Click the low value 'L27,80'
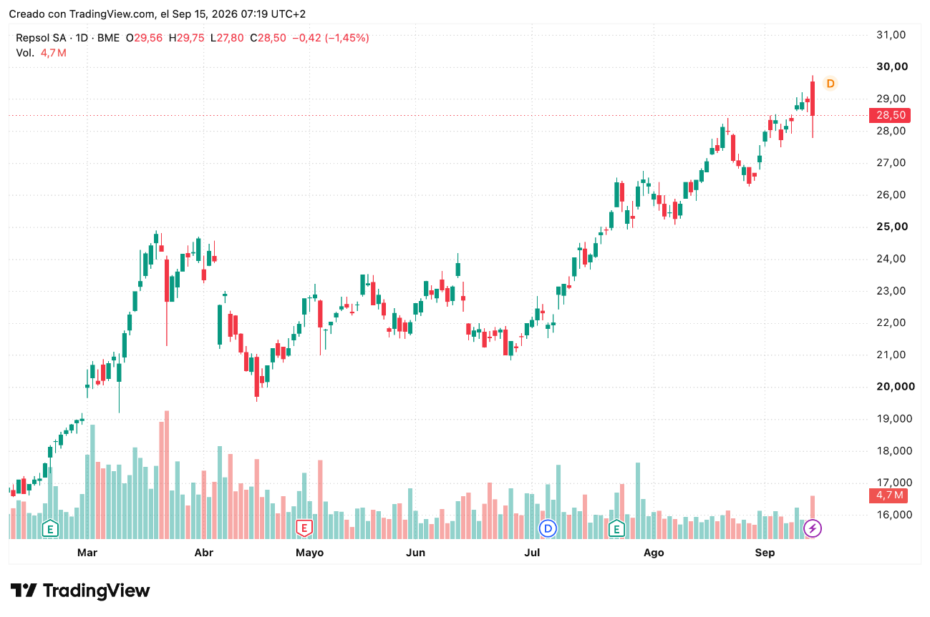 (x=227, y=38)
